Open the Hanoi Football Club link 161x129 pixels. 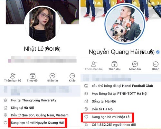click(137, 86)
